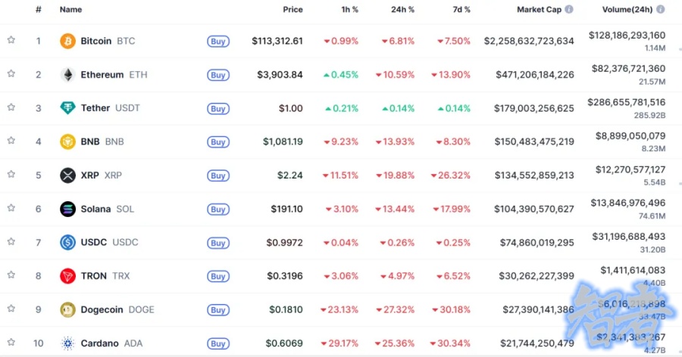This screenshot has height=357, width=682.
Task: Favorite Solana with the star toggle
Action: [x=11, y=209]
